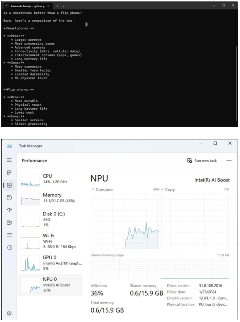Open the Processes page in Task Manager
Viewport: 240px width, 322px height.
[x=9, y=173]
